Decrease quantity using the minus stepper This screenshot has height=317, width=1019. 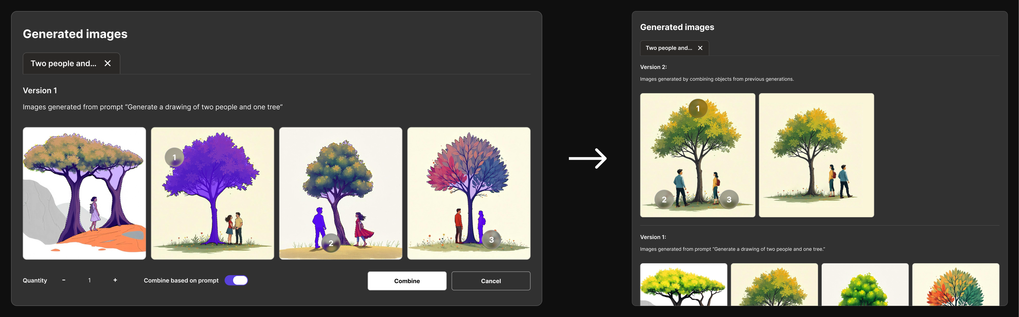pos(64,280)
